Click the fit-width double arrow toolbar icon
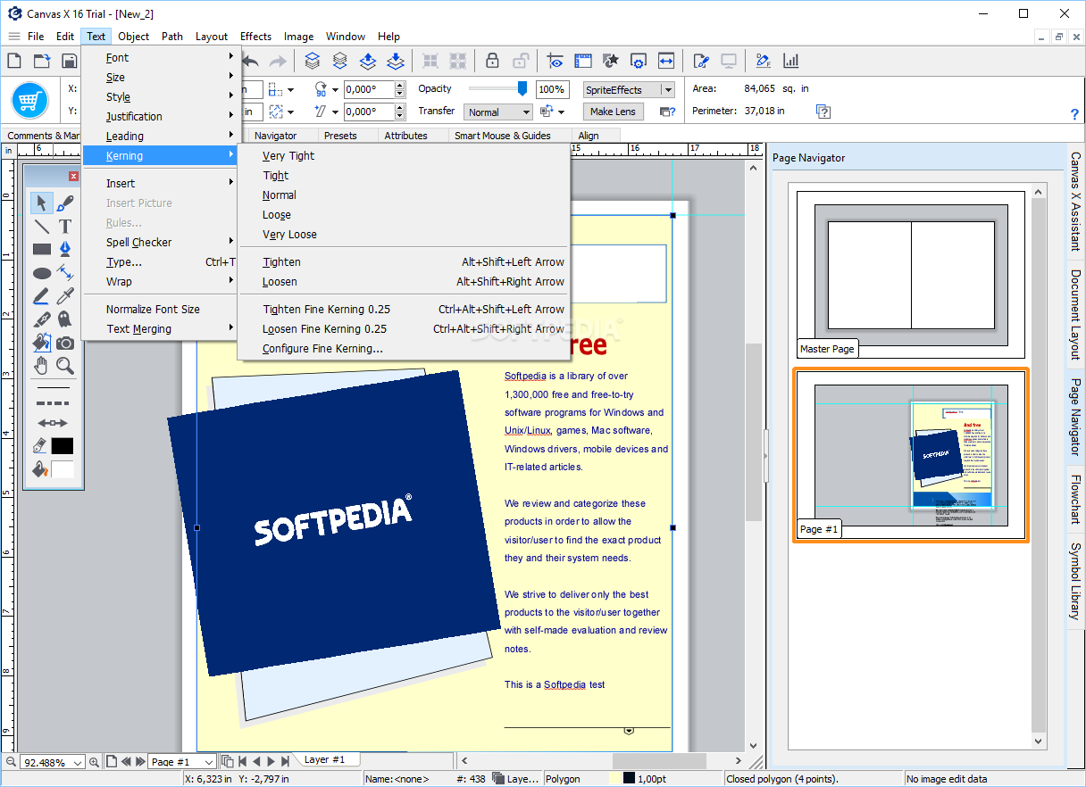The height and width of the screenshot is (787, 1086). (x=666, y=61)
